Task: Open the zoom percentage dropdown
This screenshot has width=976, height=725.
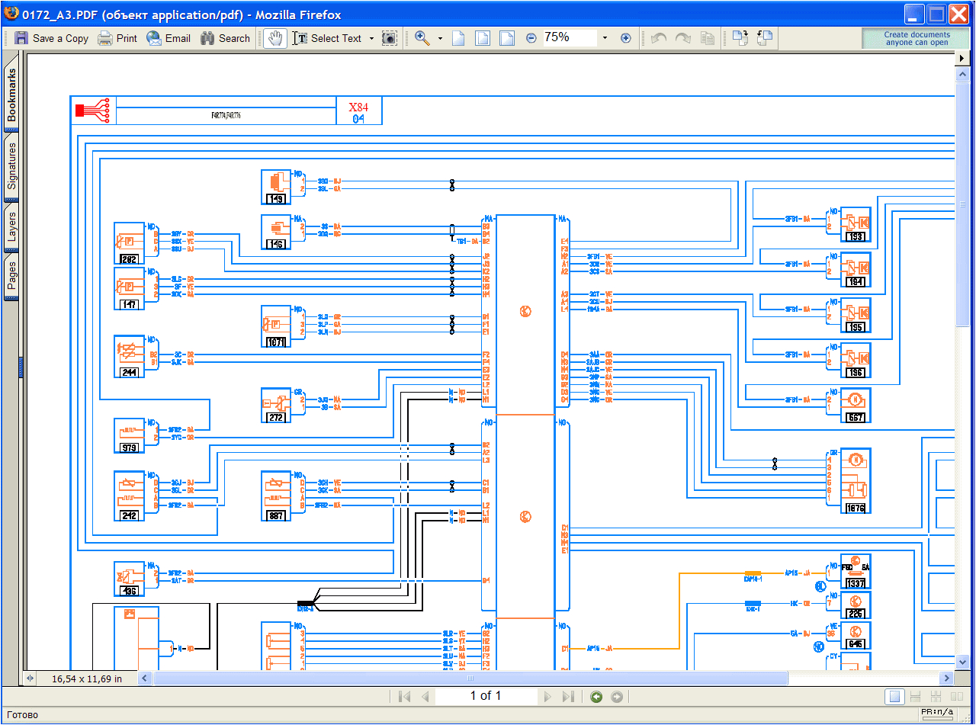Action: 605,38
